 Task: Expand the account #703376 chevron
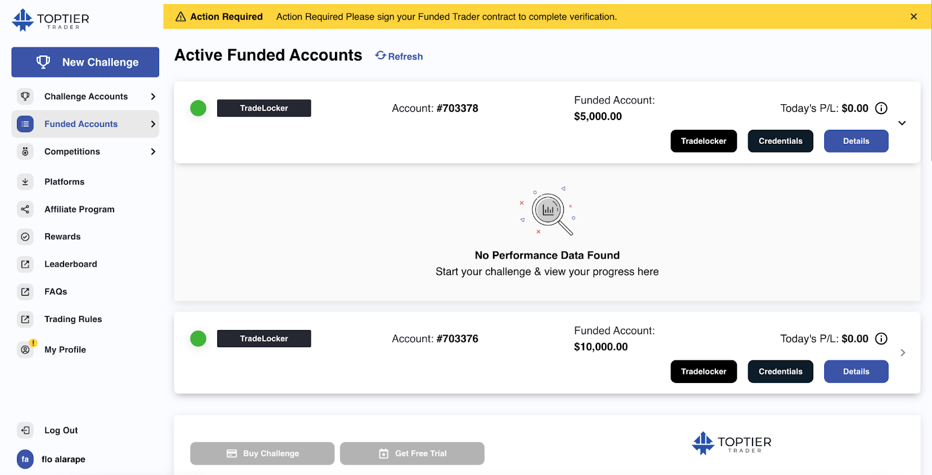click(903, 353)
